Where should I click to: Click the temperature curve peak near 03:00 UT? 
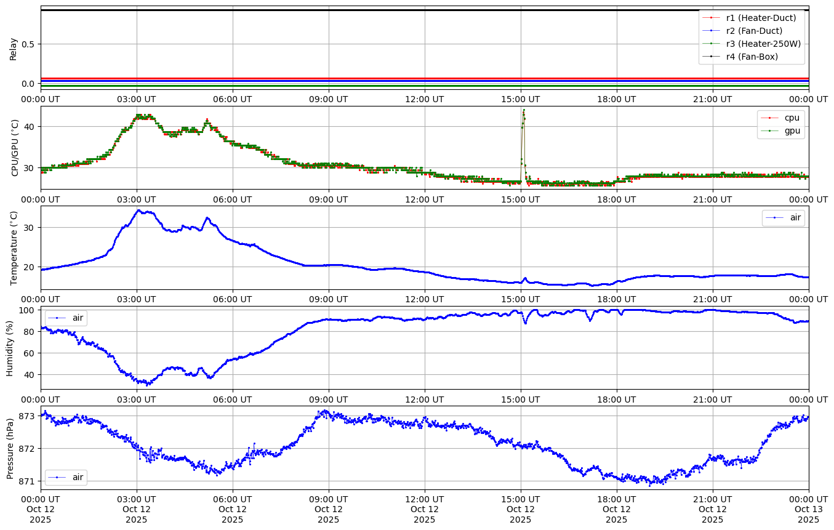pos(138,211)
